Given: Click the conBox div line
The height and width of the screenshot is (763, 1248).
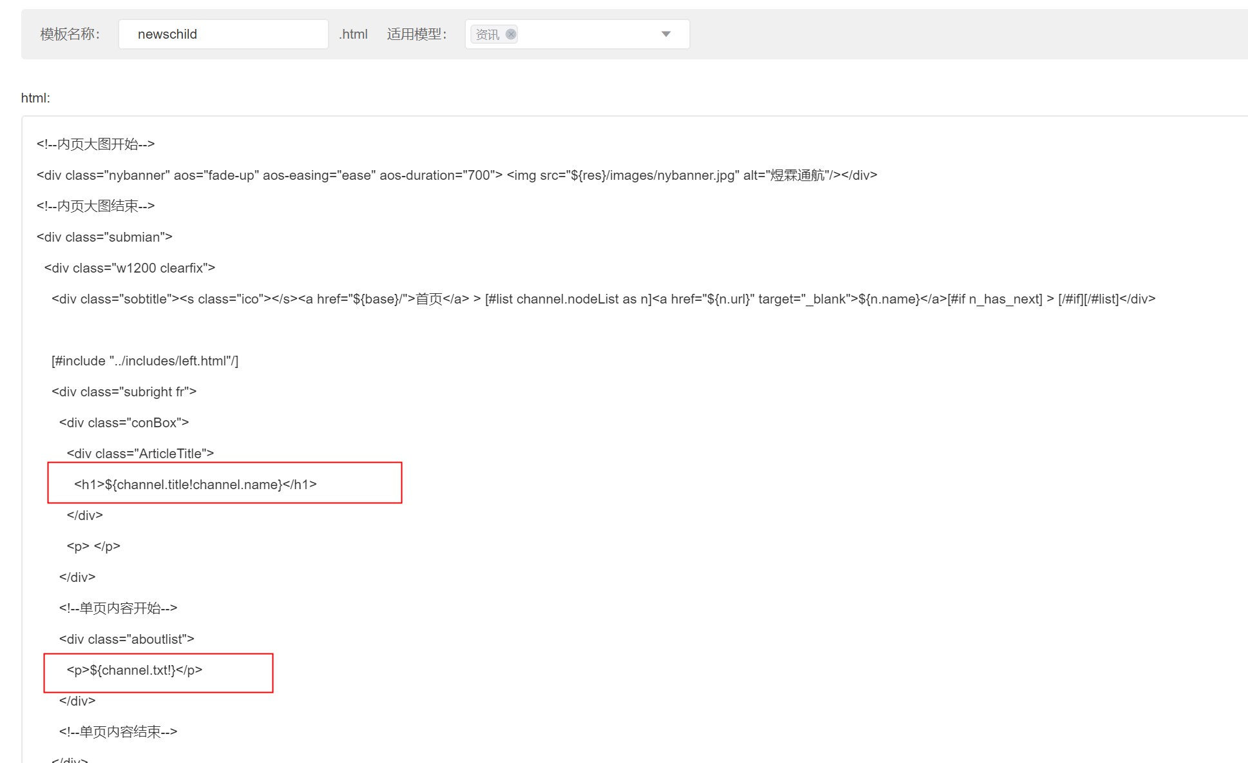Looking at the screenshot, I should tap(124, 423).
